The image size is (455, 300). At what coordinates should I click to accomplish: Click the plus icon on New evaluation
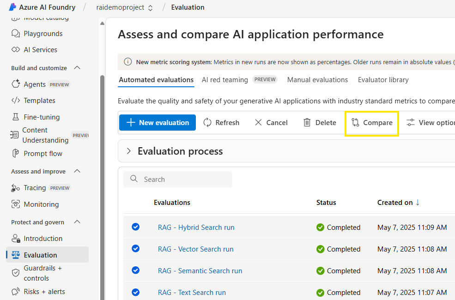pyautogui.click(x=131, y=122)
